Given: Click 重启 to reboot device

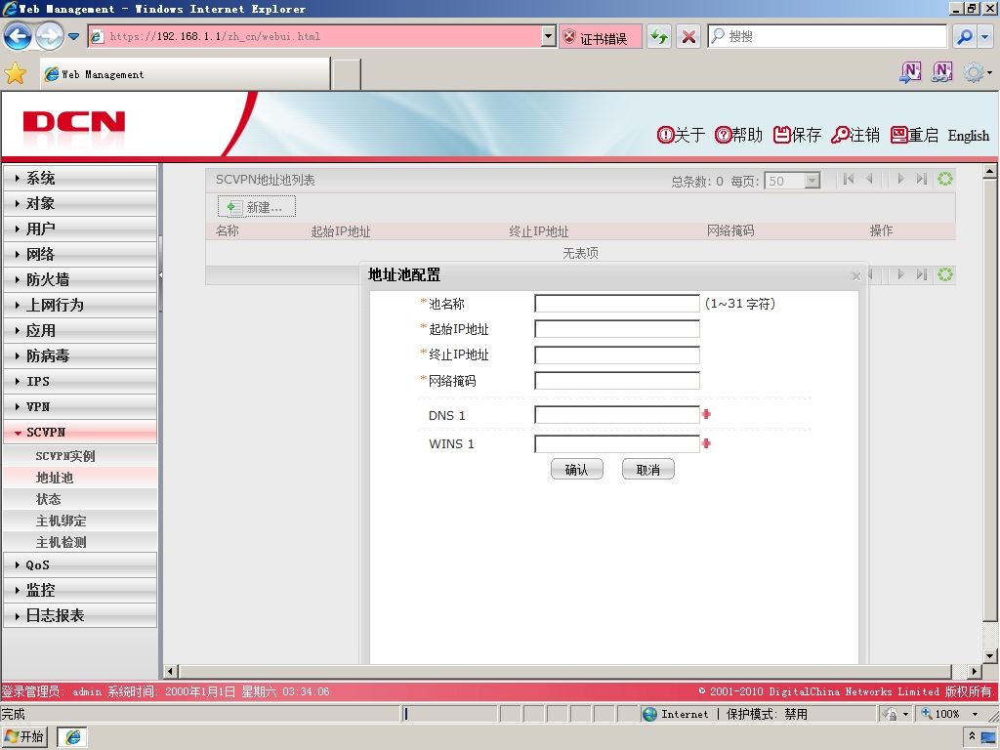Looking at the screenshot, I should click(914, 135).
